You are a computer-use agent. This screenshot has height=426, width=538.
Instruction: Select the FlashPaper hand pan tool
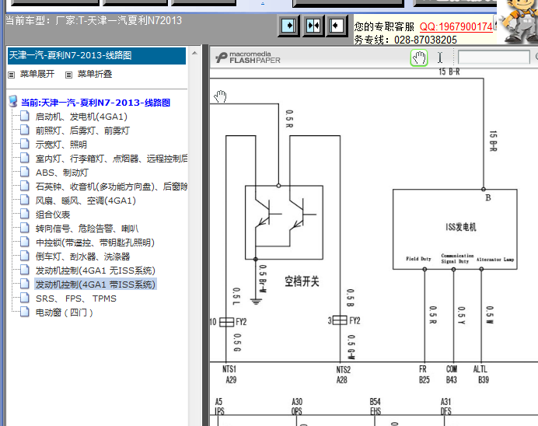[x=418, y=58]
